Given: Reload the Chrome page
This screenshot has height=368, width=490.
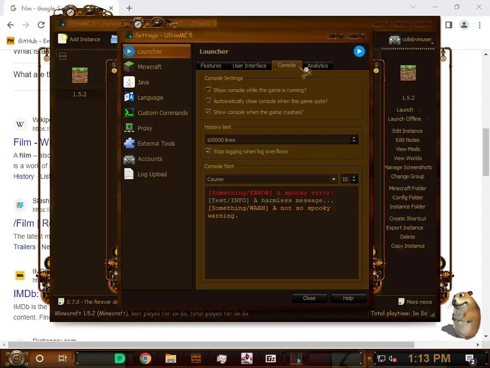Looking at the screenshot, I should click(x=41, y=25).
